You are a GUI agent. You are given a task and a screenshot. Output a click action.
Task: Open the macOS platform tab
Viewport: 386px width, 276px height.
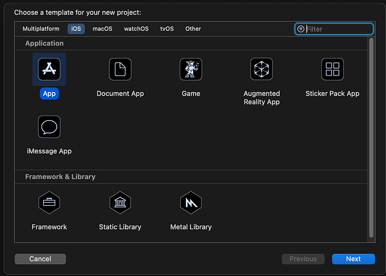pos(102,29)
